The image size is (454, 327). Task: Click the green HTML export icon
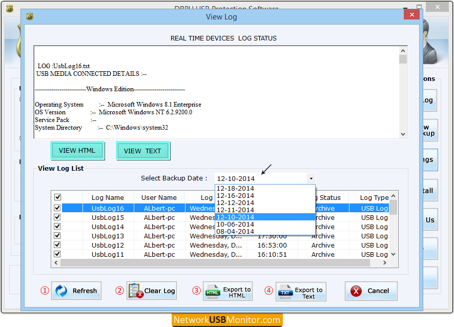tap(213, 291)
